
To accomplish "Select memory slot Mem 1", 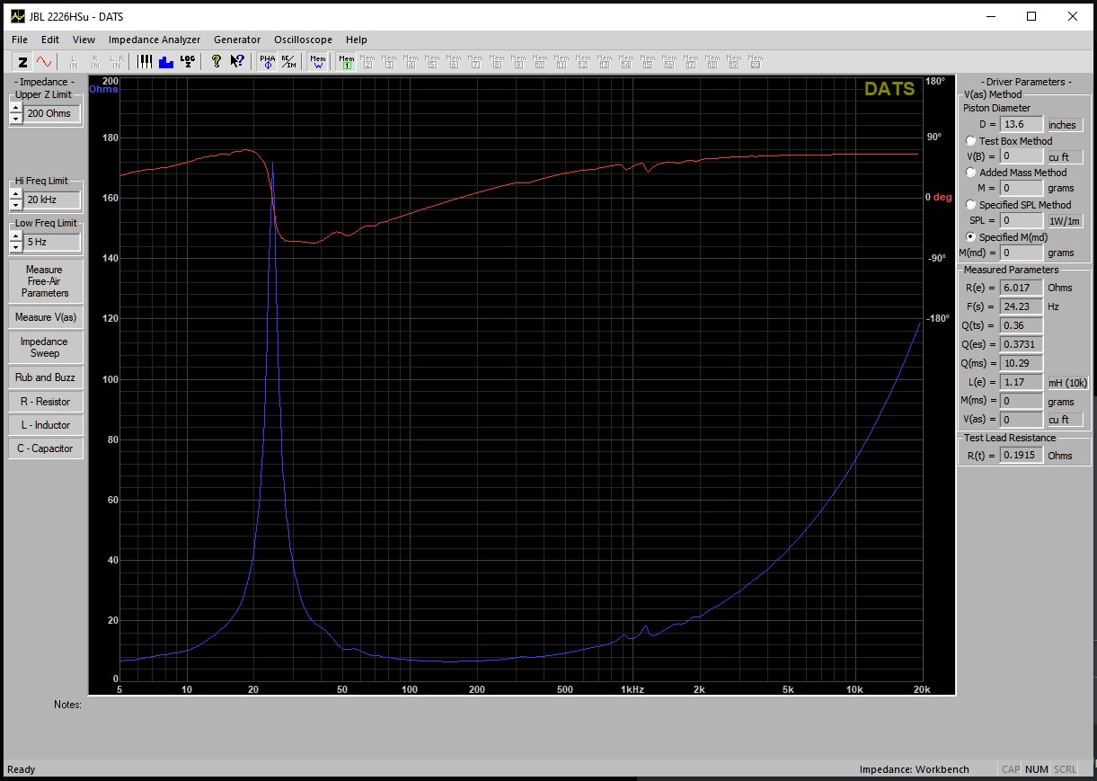I will (x=347, y=61).
